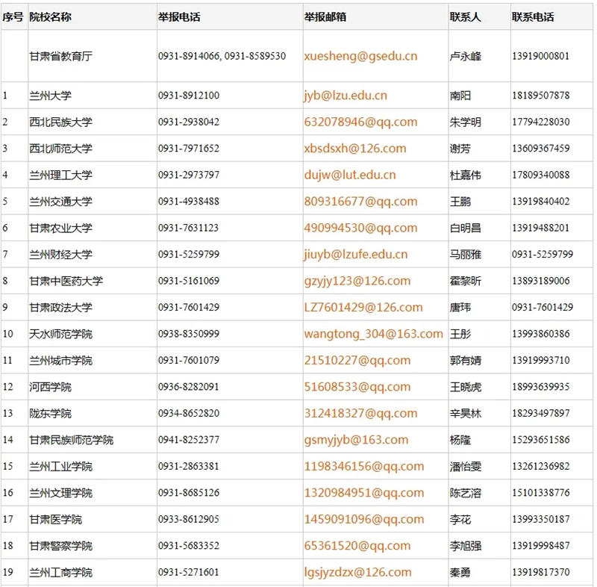Click wangtong_304@163.com link
The width and height of the screenshot is (597, 587).
374,334
